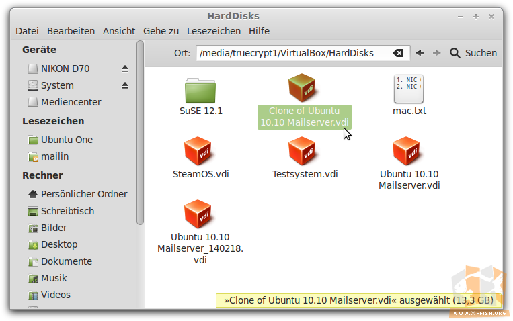Viewport: 513px width, 321px height.
Task: Eject the System drive
Action: [x=124, y=86]
